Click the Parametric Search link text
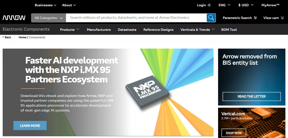288x138 pixels. point(237,18)
